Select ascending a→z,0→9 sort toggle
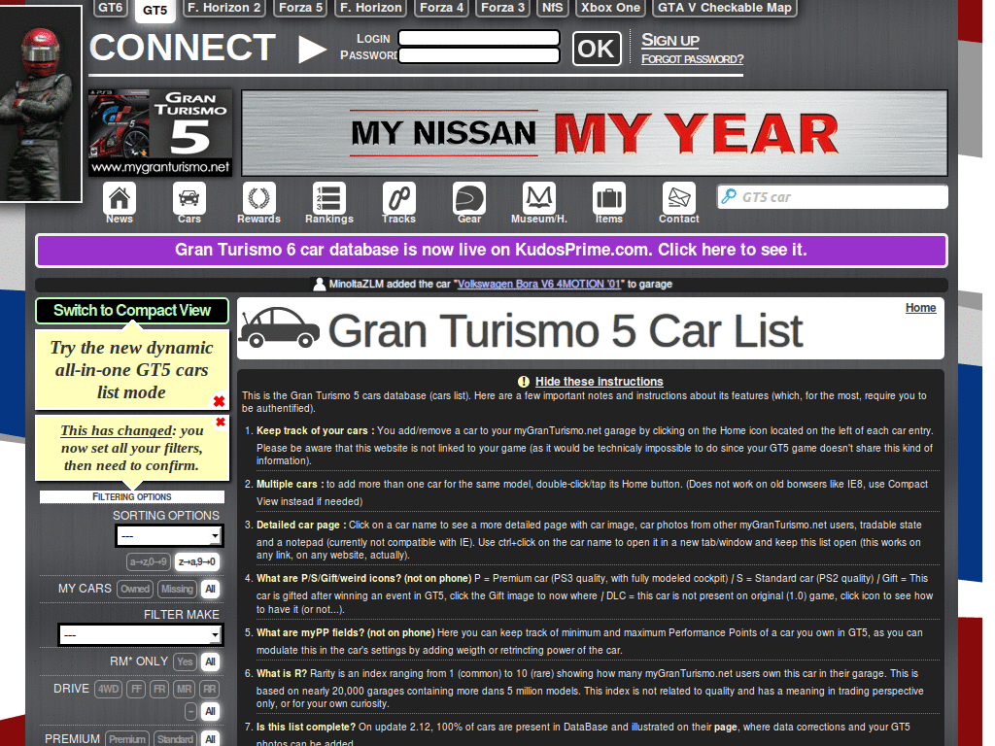The width and height of the screenshot is (995, 746). click(x=149, y=562)
